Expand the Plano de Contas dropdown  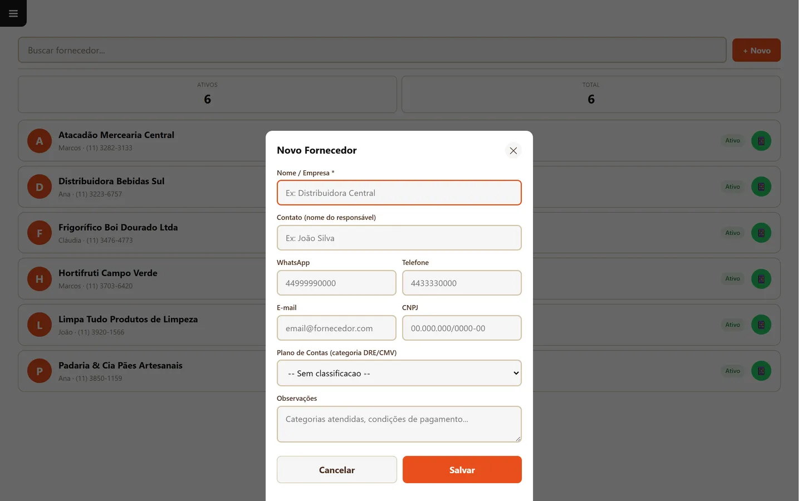tap(399, 373)
